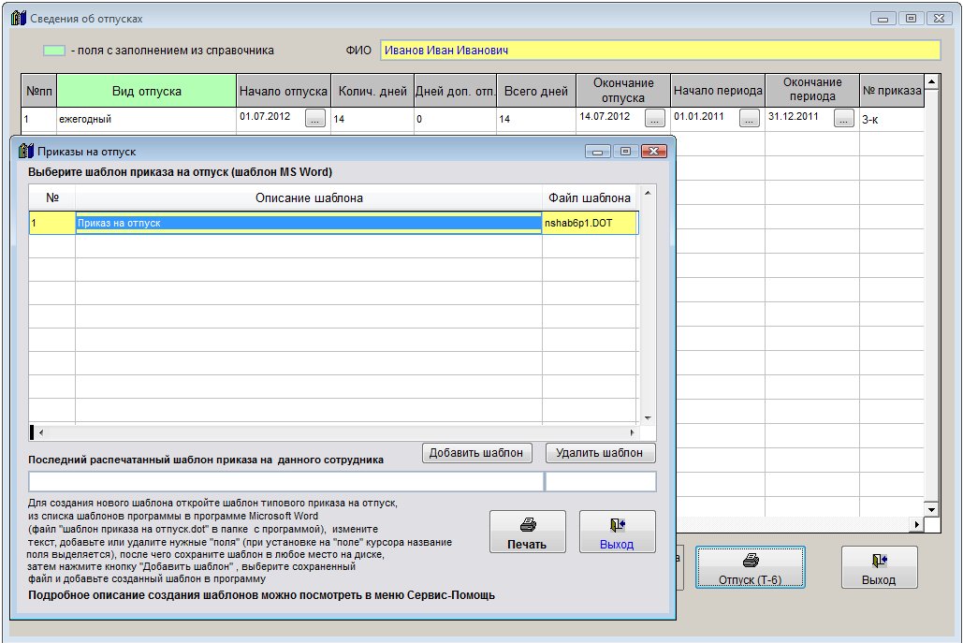Close the Приказы на отпуск dialog
Image resolution: width=963 pixels, height=643 pixels.
point(653,151)
